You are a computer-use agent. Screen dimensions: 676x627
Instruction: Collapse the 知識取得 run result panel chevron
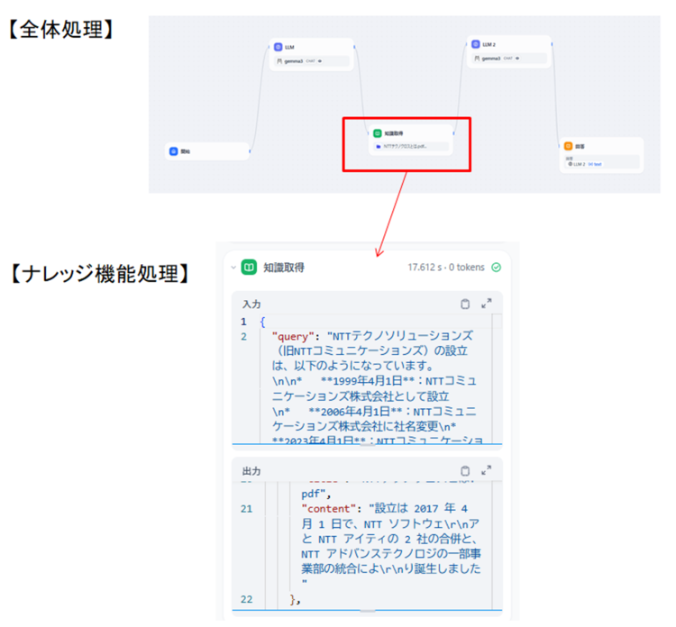pyautogui.click(x=233, y=268)
